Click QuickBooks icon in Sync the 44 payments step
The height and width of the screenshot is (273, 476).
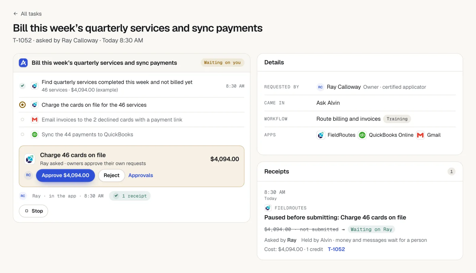(x=35, y=134)
